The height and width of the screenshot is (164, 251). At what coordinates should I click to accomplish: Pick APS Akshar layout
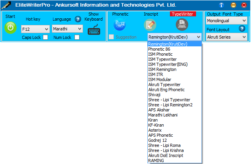(x=174, y=110)
